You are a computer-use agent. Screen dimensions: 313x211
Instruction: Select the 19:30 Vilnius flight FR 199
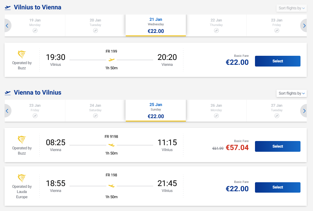[278, 61]
